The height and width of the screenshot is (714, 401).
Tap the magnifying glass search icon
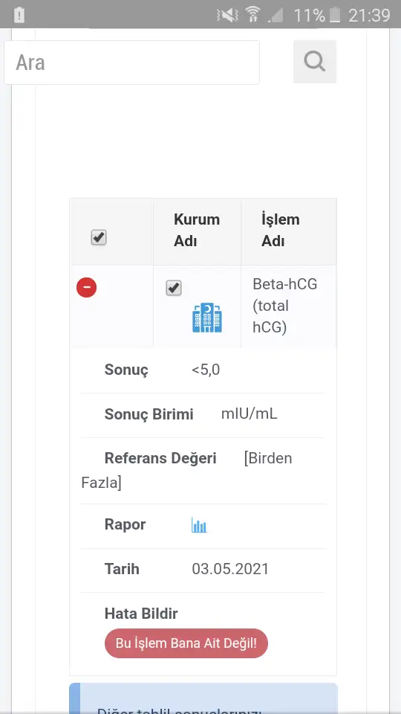(315, 62)
